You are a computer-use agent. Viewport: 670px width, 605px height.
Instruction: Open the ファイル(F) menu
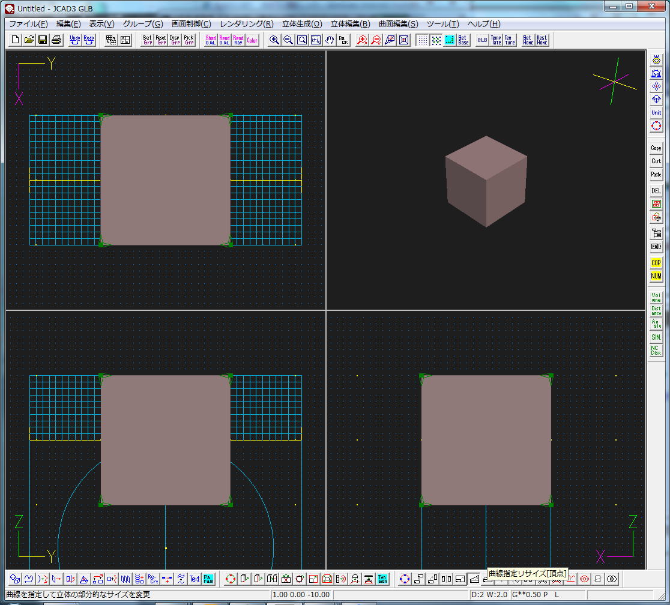tap(29, 24)
